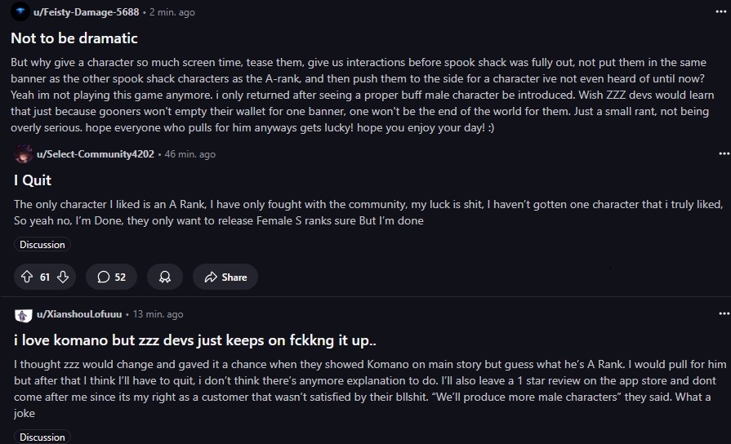Screen dimensions: 731x444
Task: Click u/Select-Community4202 avatar icon
Action: tap(24, 154)
